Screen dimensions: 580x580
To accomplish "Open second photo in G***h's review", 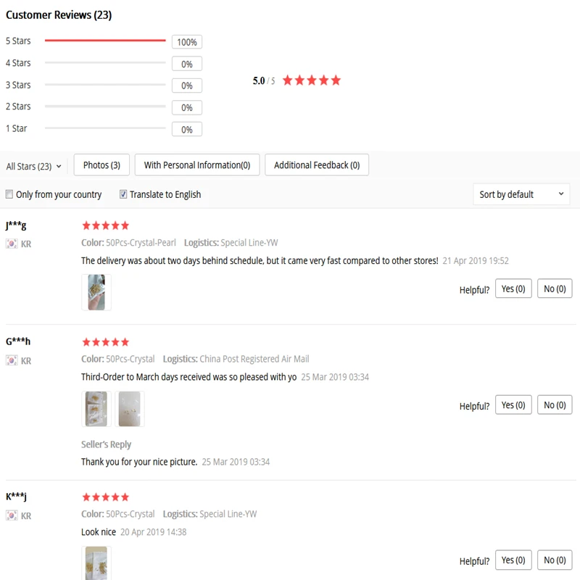I will click(129, 409).
